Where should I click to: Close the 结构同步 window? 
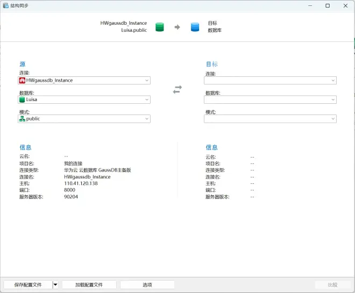345,6
